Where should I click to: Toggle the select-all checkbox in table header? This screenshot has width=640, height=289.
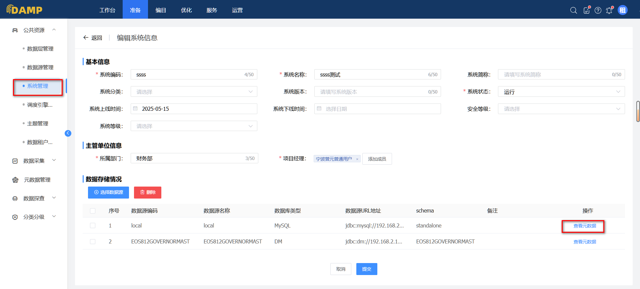(93, 211)
